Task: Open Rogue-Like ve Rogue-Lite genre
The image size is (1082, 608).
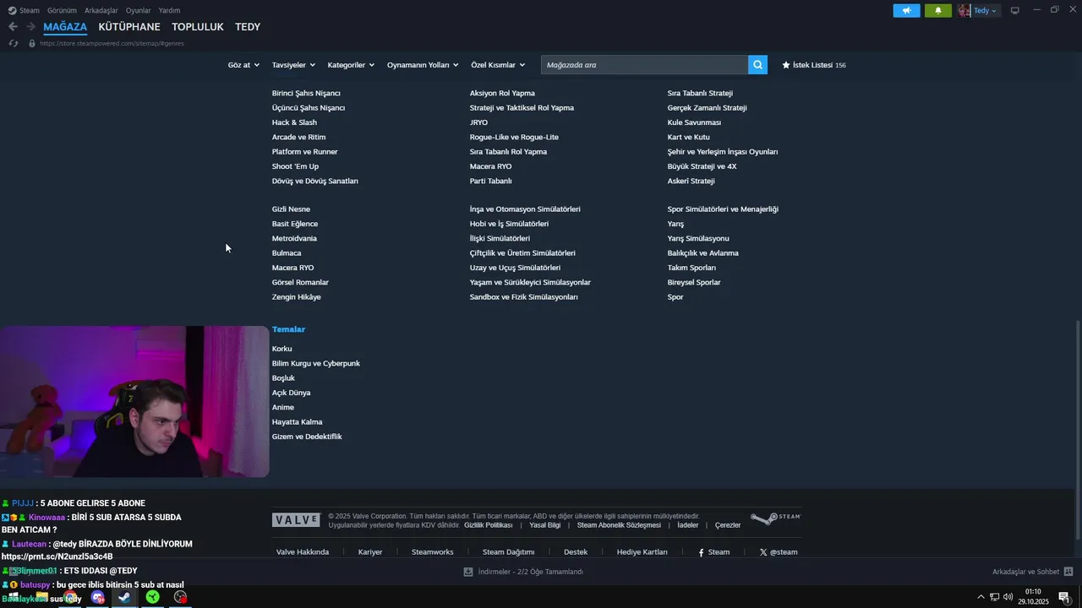Action: pyautogui.click(x=514, y=137)
